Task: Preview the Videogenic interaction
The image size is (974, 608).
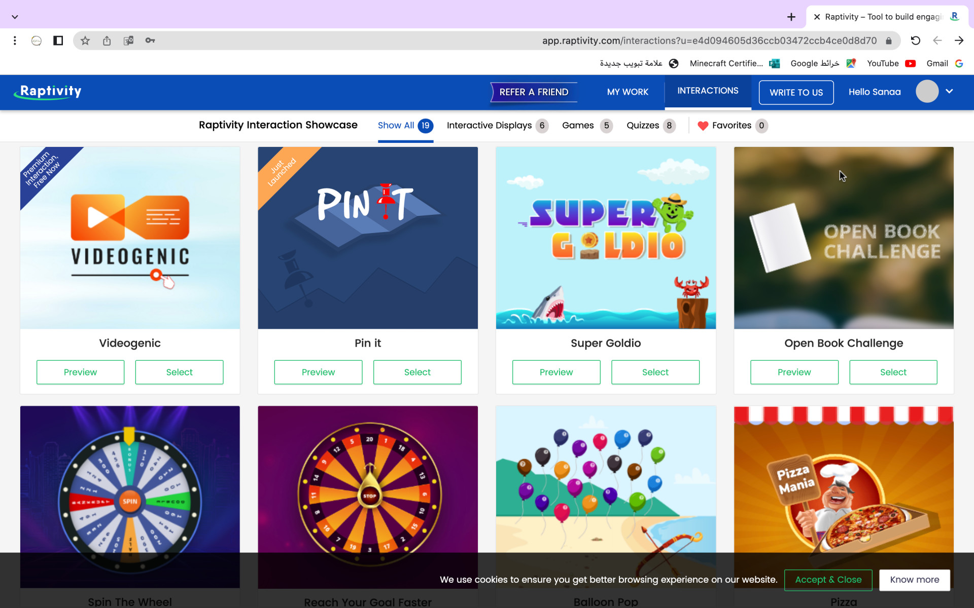Action: point(80,372)
